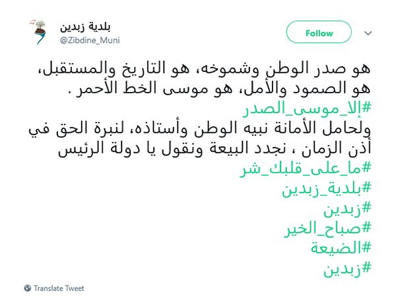The width and height of the screenshot is (396, 299).
Task: Open hashtag #الضيعة
Action: [x=341, y=248]
